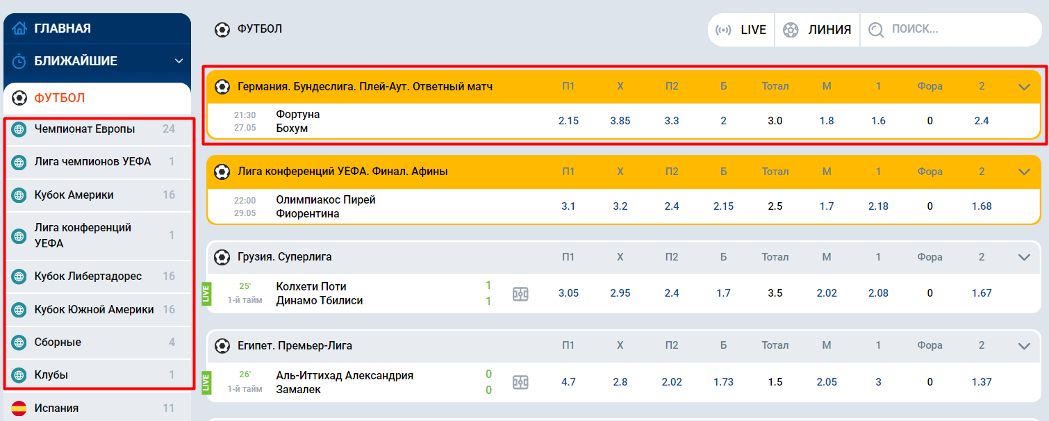This screenshot has width=1049, height=421.
Task: Open match field view for Аль-Иттихад Александрия
Action: (520, 382)
